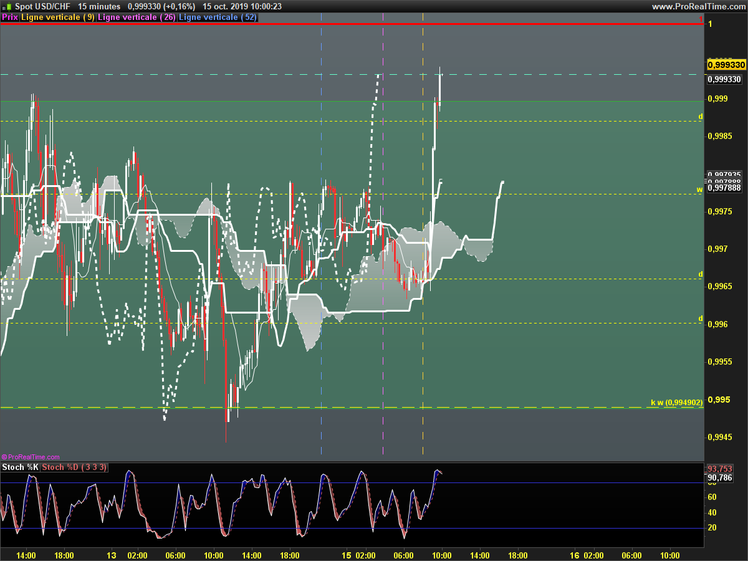Click the w pivot label on the chart

coord(699,189)
